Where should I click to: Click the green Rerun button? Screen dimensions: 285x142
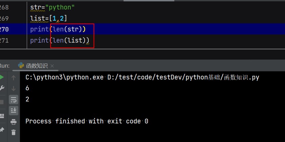tap(2, 77)
